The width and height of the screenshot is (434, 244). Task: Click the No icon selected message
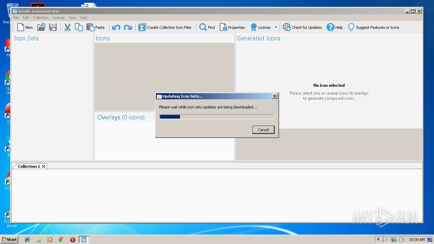point(329,85)
